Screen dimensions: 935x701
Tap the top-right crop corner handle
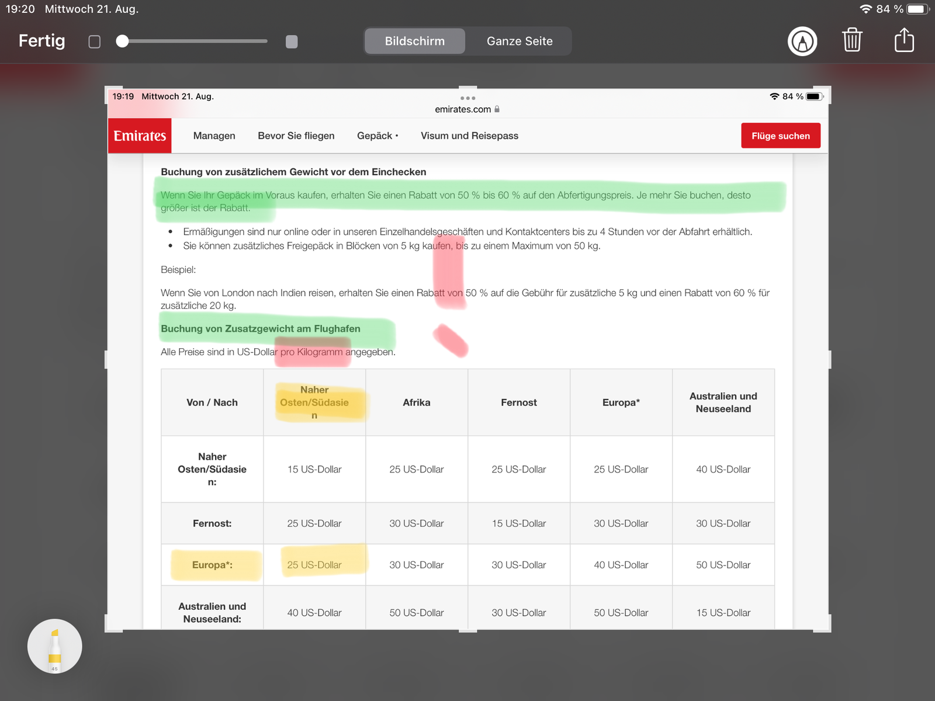tap(828, 89)
